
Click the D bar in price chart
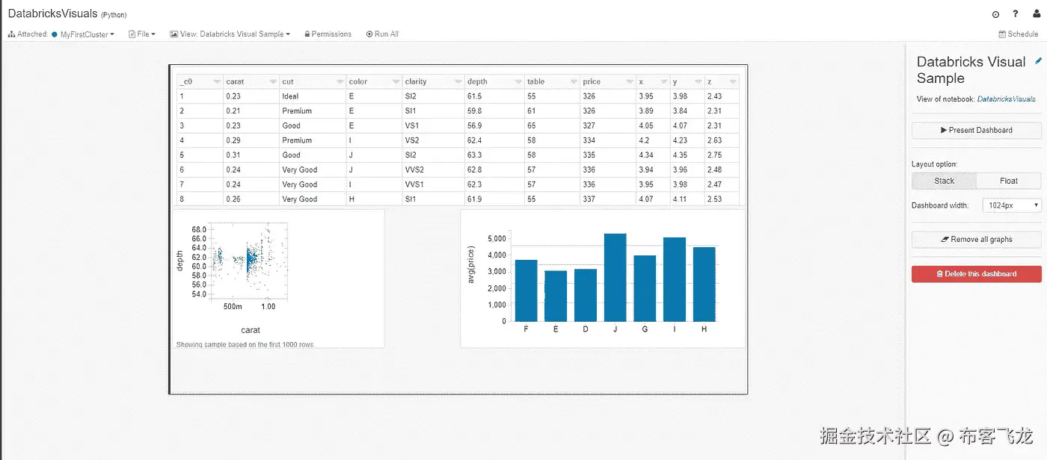point(586,295)
